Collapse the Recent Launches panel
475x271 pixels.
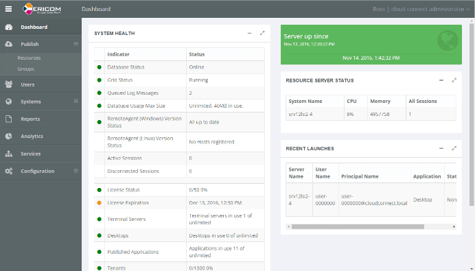tap(441, 148)
